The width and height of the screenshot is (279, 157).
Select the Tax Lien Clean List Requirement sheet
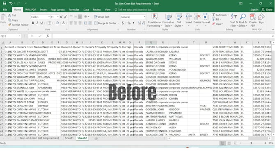coord(39,138)
